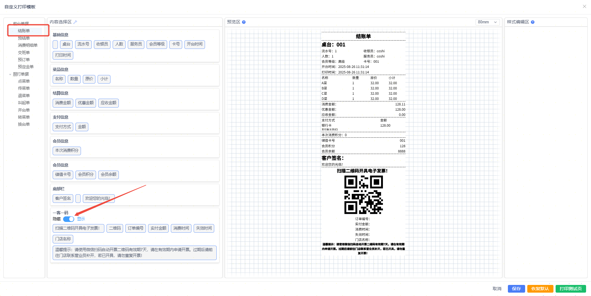591x296 pixels.
Task: Open the 退菜单 template
Action: pyautogui.click(x=24, y=96)
